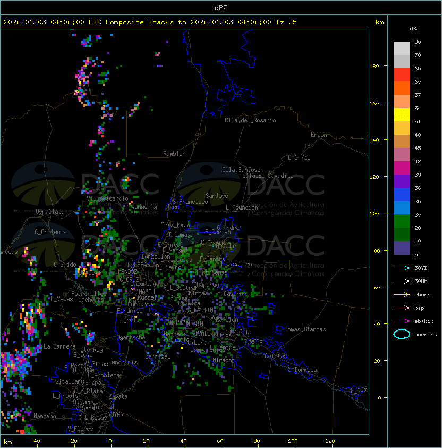The width and height of the screenshot is (442, 448).
Task: Click the TUNUYAN map label
Action: tap(113, 414)
